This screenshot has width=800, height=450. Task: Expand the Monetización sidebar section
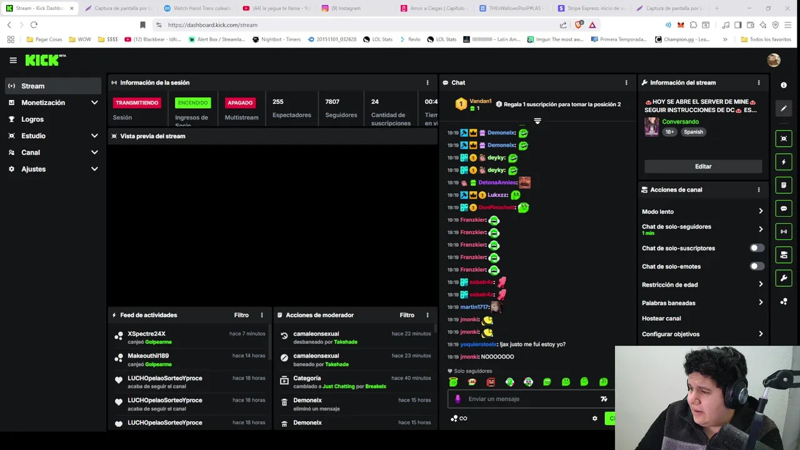[x=94, y=102]
